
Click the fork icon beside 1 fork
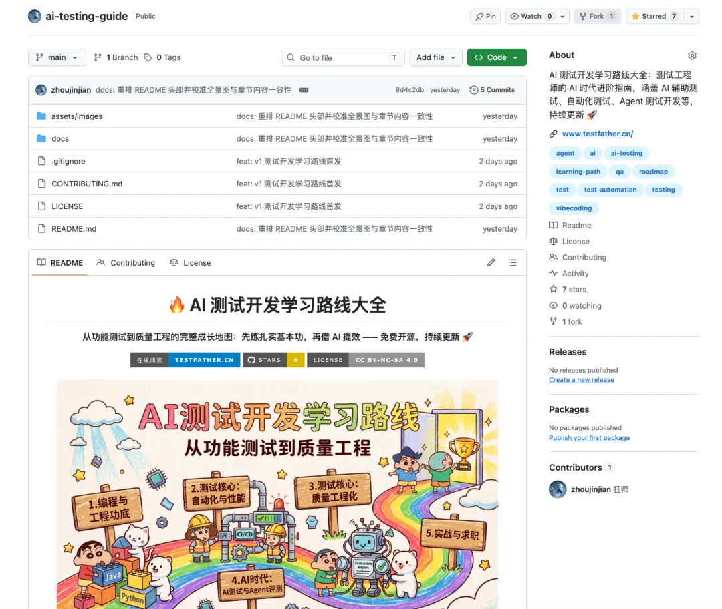click(553, 321)
